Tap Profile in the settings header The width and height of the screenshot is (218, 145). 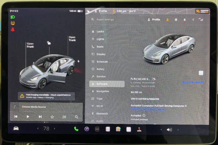(x=154, y=20)
